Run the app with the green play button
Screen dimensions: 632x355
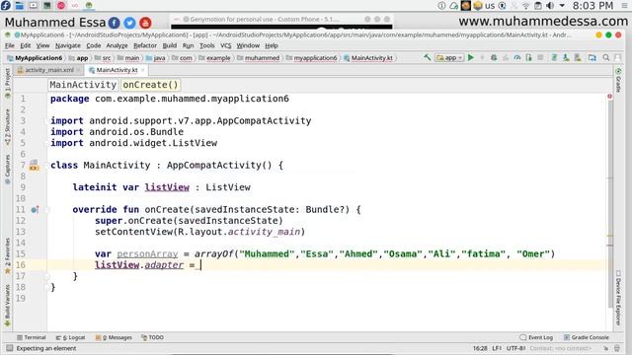pyautogui.click(x=471, y=57)
